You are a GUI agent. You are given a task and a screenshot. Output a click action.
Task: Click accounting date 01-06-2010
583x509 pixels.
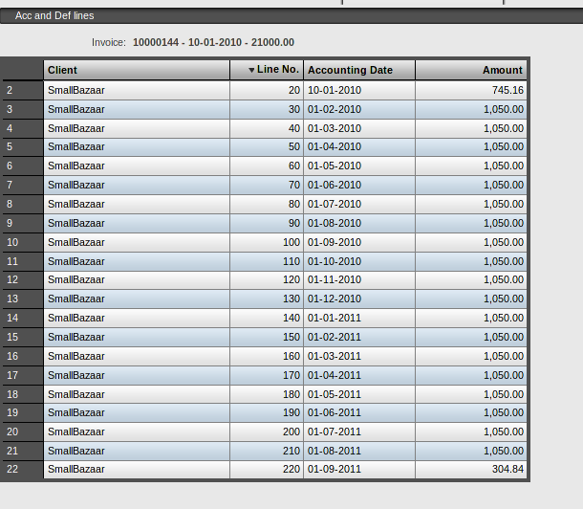pos(359,185)
